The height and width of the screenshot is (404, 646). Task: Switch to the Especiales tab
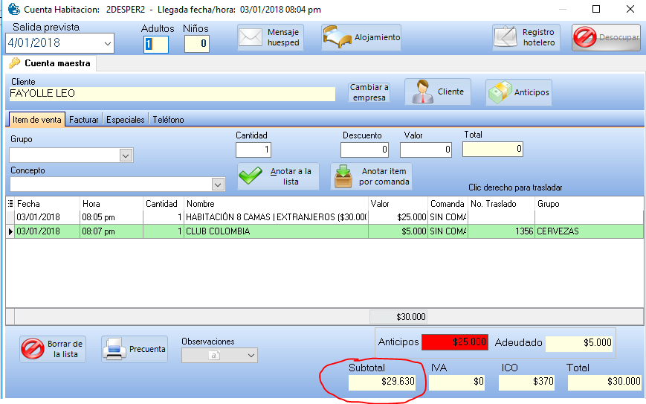coord(125,119)
